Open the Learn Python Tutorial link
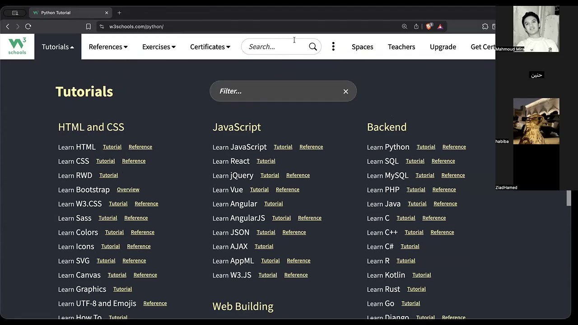 tap(426, 147)
